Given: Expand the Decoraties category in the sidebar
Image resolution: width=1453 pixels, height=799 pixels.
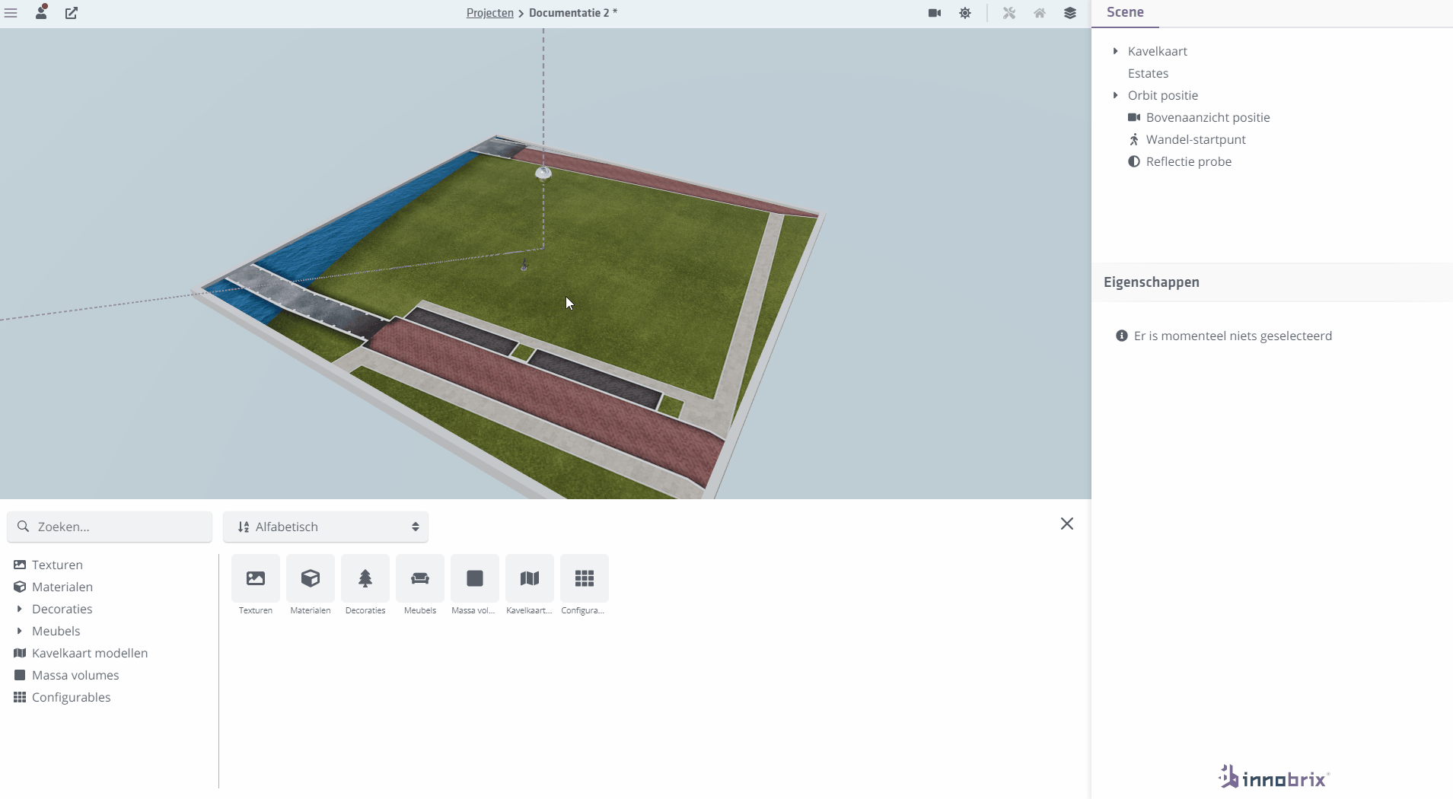Looking at the screenshot, I should [x=18, y=609].
